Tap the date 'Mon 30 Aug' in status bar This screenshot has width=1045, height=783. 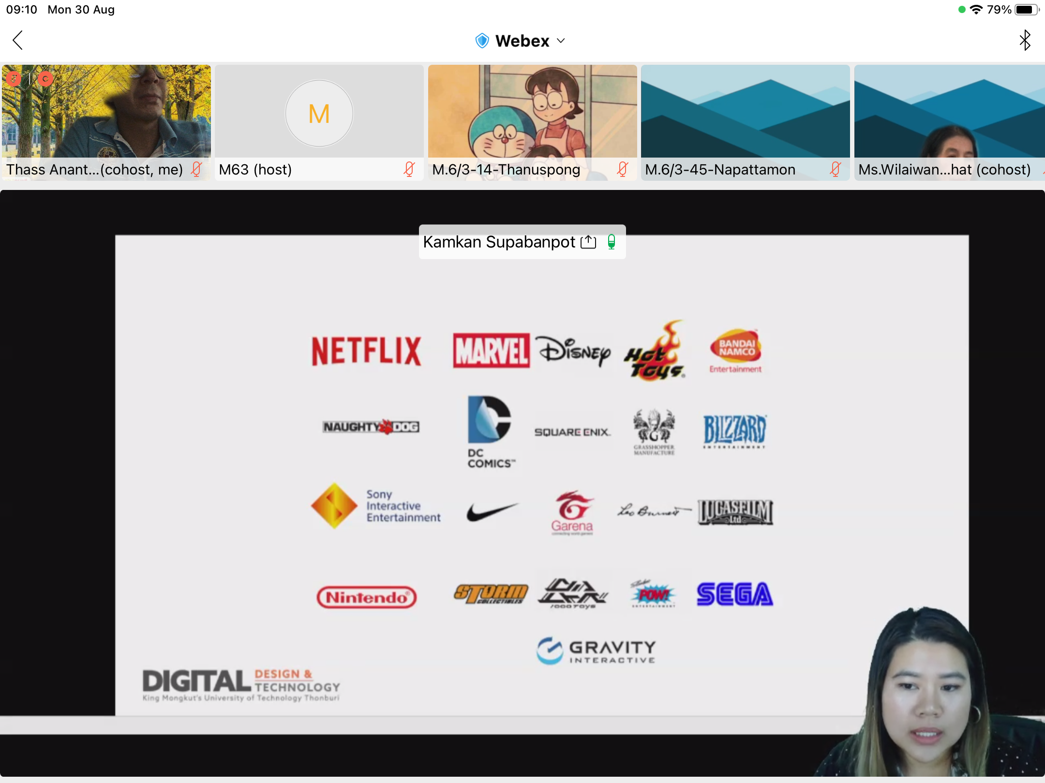click(x=81, y=10)
